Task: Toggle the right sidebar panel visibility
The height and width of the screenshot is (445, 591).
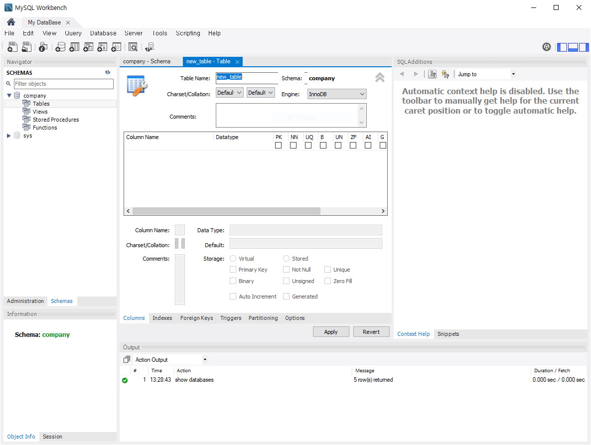Action: pos(584,47)
